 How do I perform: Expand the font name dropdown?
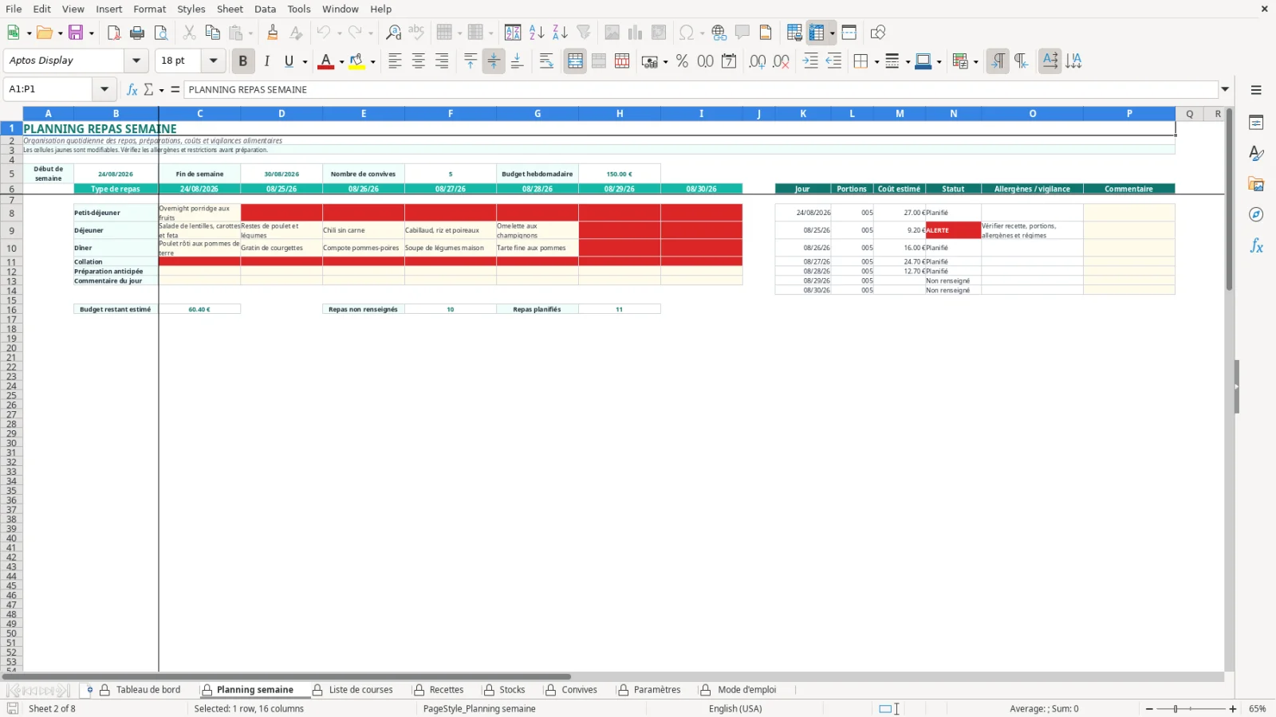[136, 61]
